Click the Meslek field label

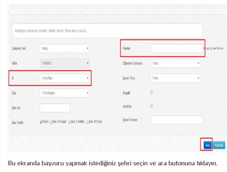(x=126, y=48)
